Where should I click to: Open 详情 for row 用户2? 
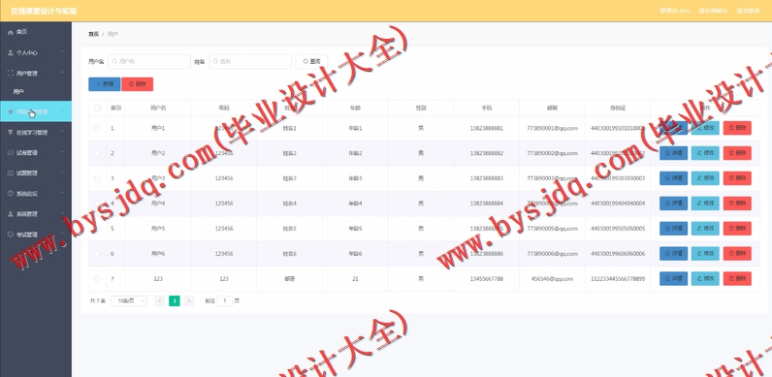(673, 153)
